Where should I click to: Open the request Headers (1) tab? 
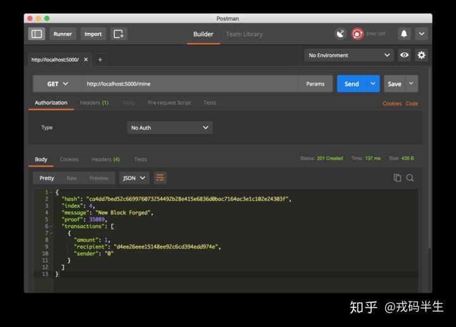(94, 103)
